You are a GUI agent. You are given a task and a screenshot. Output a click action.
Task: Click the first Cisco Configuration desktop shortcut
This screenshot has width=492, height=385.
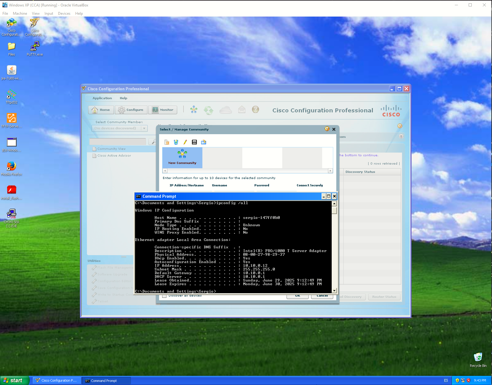point(12,27)
